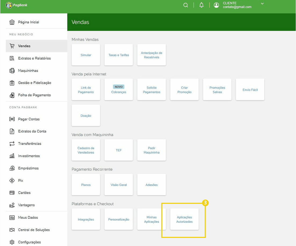This screenshot has width=296, height=246.
Task: Click the Maquininhas device icon
Action: (12, 71)
